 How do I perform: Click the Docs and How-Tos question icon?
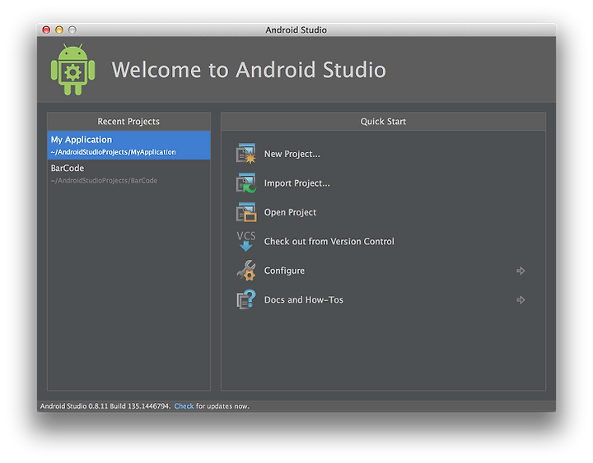[x=246, y=299]
